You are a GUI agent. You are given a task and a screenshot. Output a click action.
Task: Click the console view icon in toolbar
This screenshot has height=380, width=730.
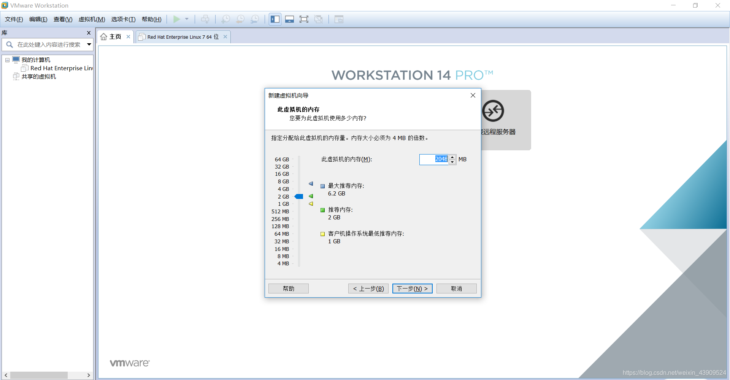pos(339,19)
